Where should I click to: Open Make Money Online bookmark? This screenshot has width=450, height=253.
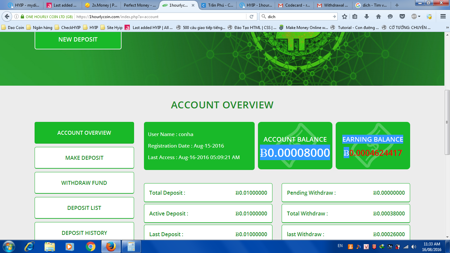click(303, 28)
